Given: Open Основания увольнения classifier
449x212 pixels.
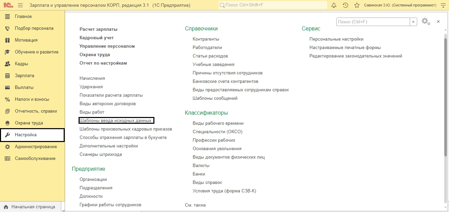Looking at the screenshot, I should click(x=217, y=149).
